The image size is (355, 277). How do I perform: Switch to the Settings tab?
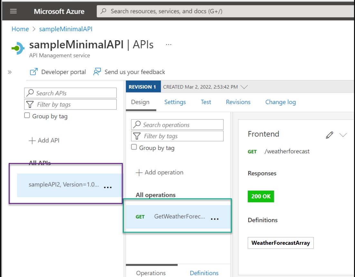(175, 102)
